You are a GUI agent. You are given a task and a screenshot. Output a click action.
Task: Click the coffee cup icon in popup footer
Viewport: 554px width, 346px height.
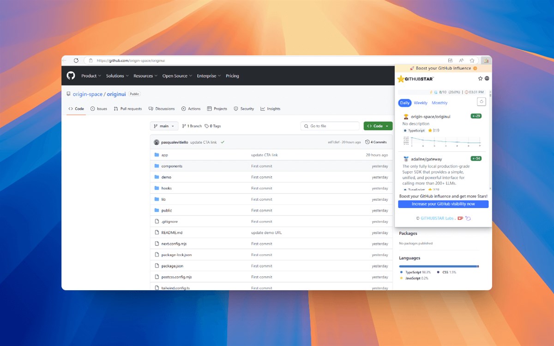click(x=460, y=218)
